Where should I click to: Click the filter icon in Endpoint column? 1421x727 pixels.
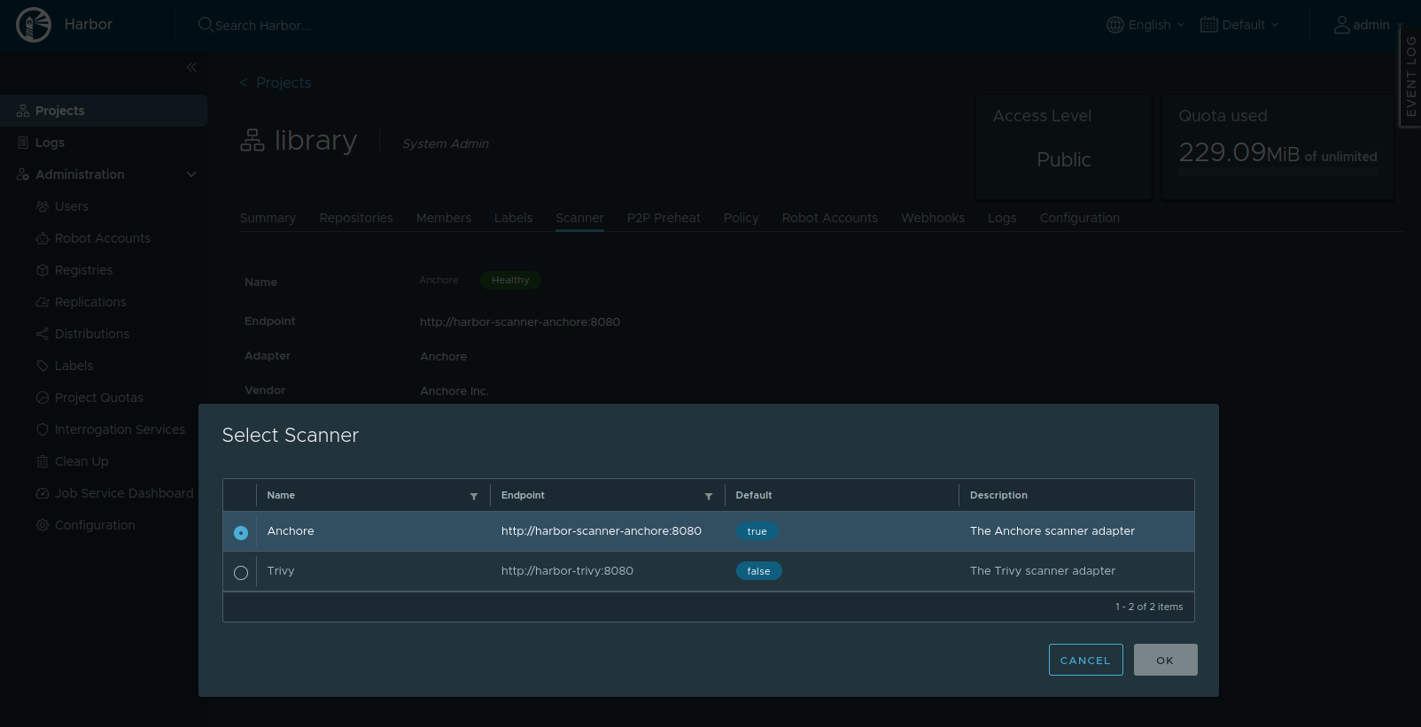coord(709,496)
